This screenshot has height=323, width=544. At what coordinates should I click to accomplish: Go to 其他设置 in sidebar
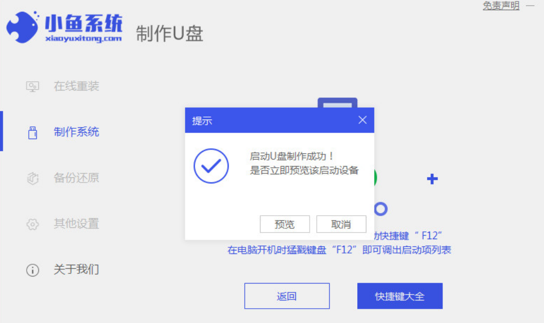(x=76, y=223)
